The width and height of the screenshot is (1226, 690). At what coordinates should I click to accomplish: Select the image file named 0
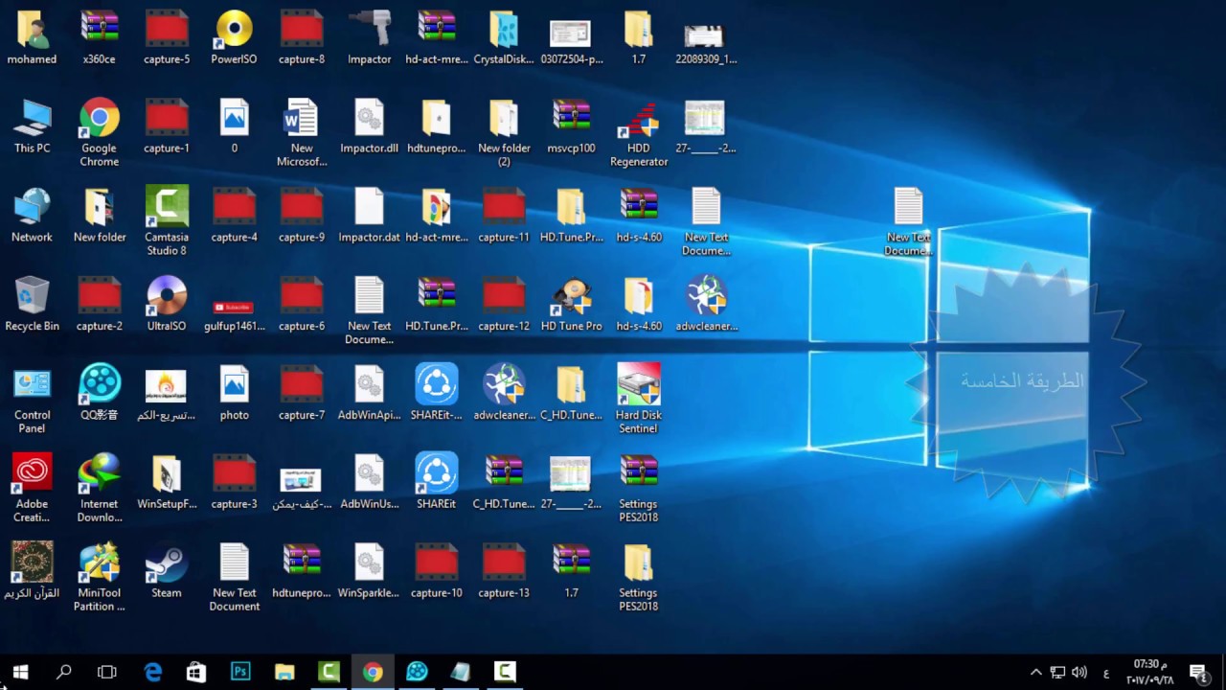pos(234,126)
